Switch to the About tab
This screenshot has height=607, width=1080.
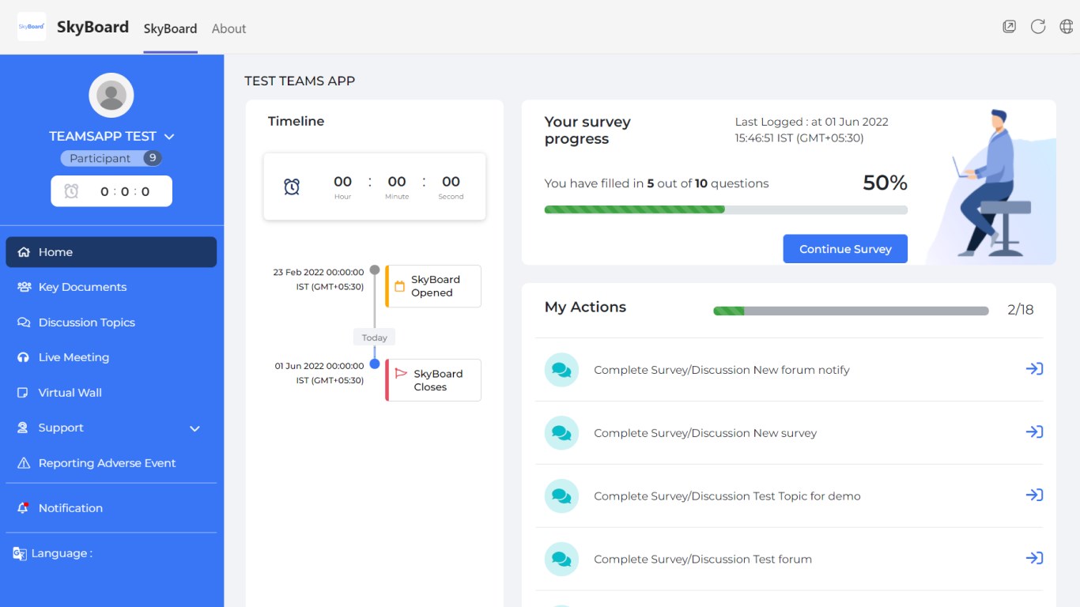pos(228,28)
